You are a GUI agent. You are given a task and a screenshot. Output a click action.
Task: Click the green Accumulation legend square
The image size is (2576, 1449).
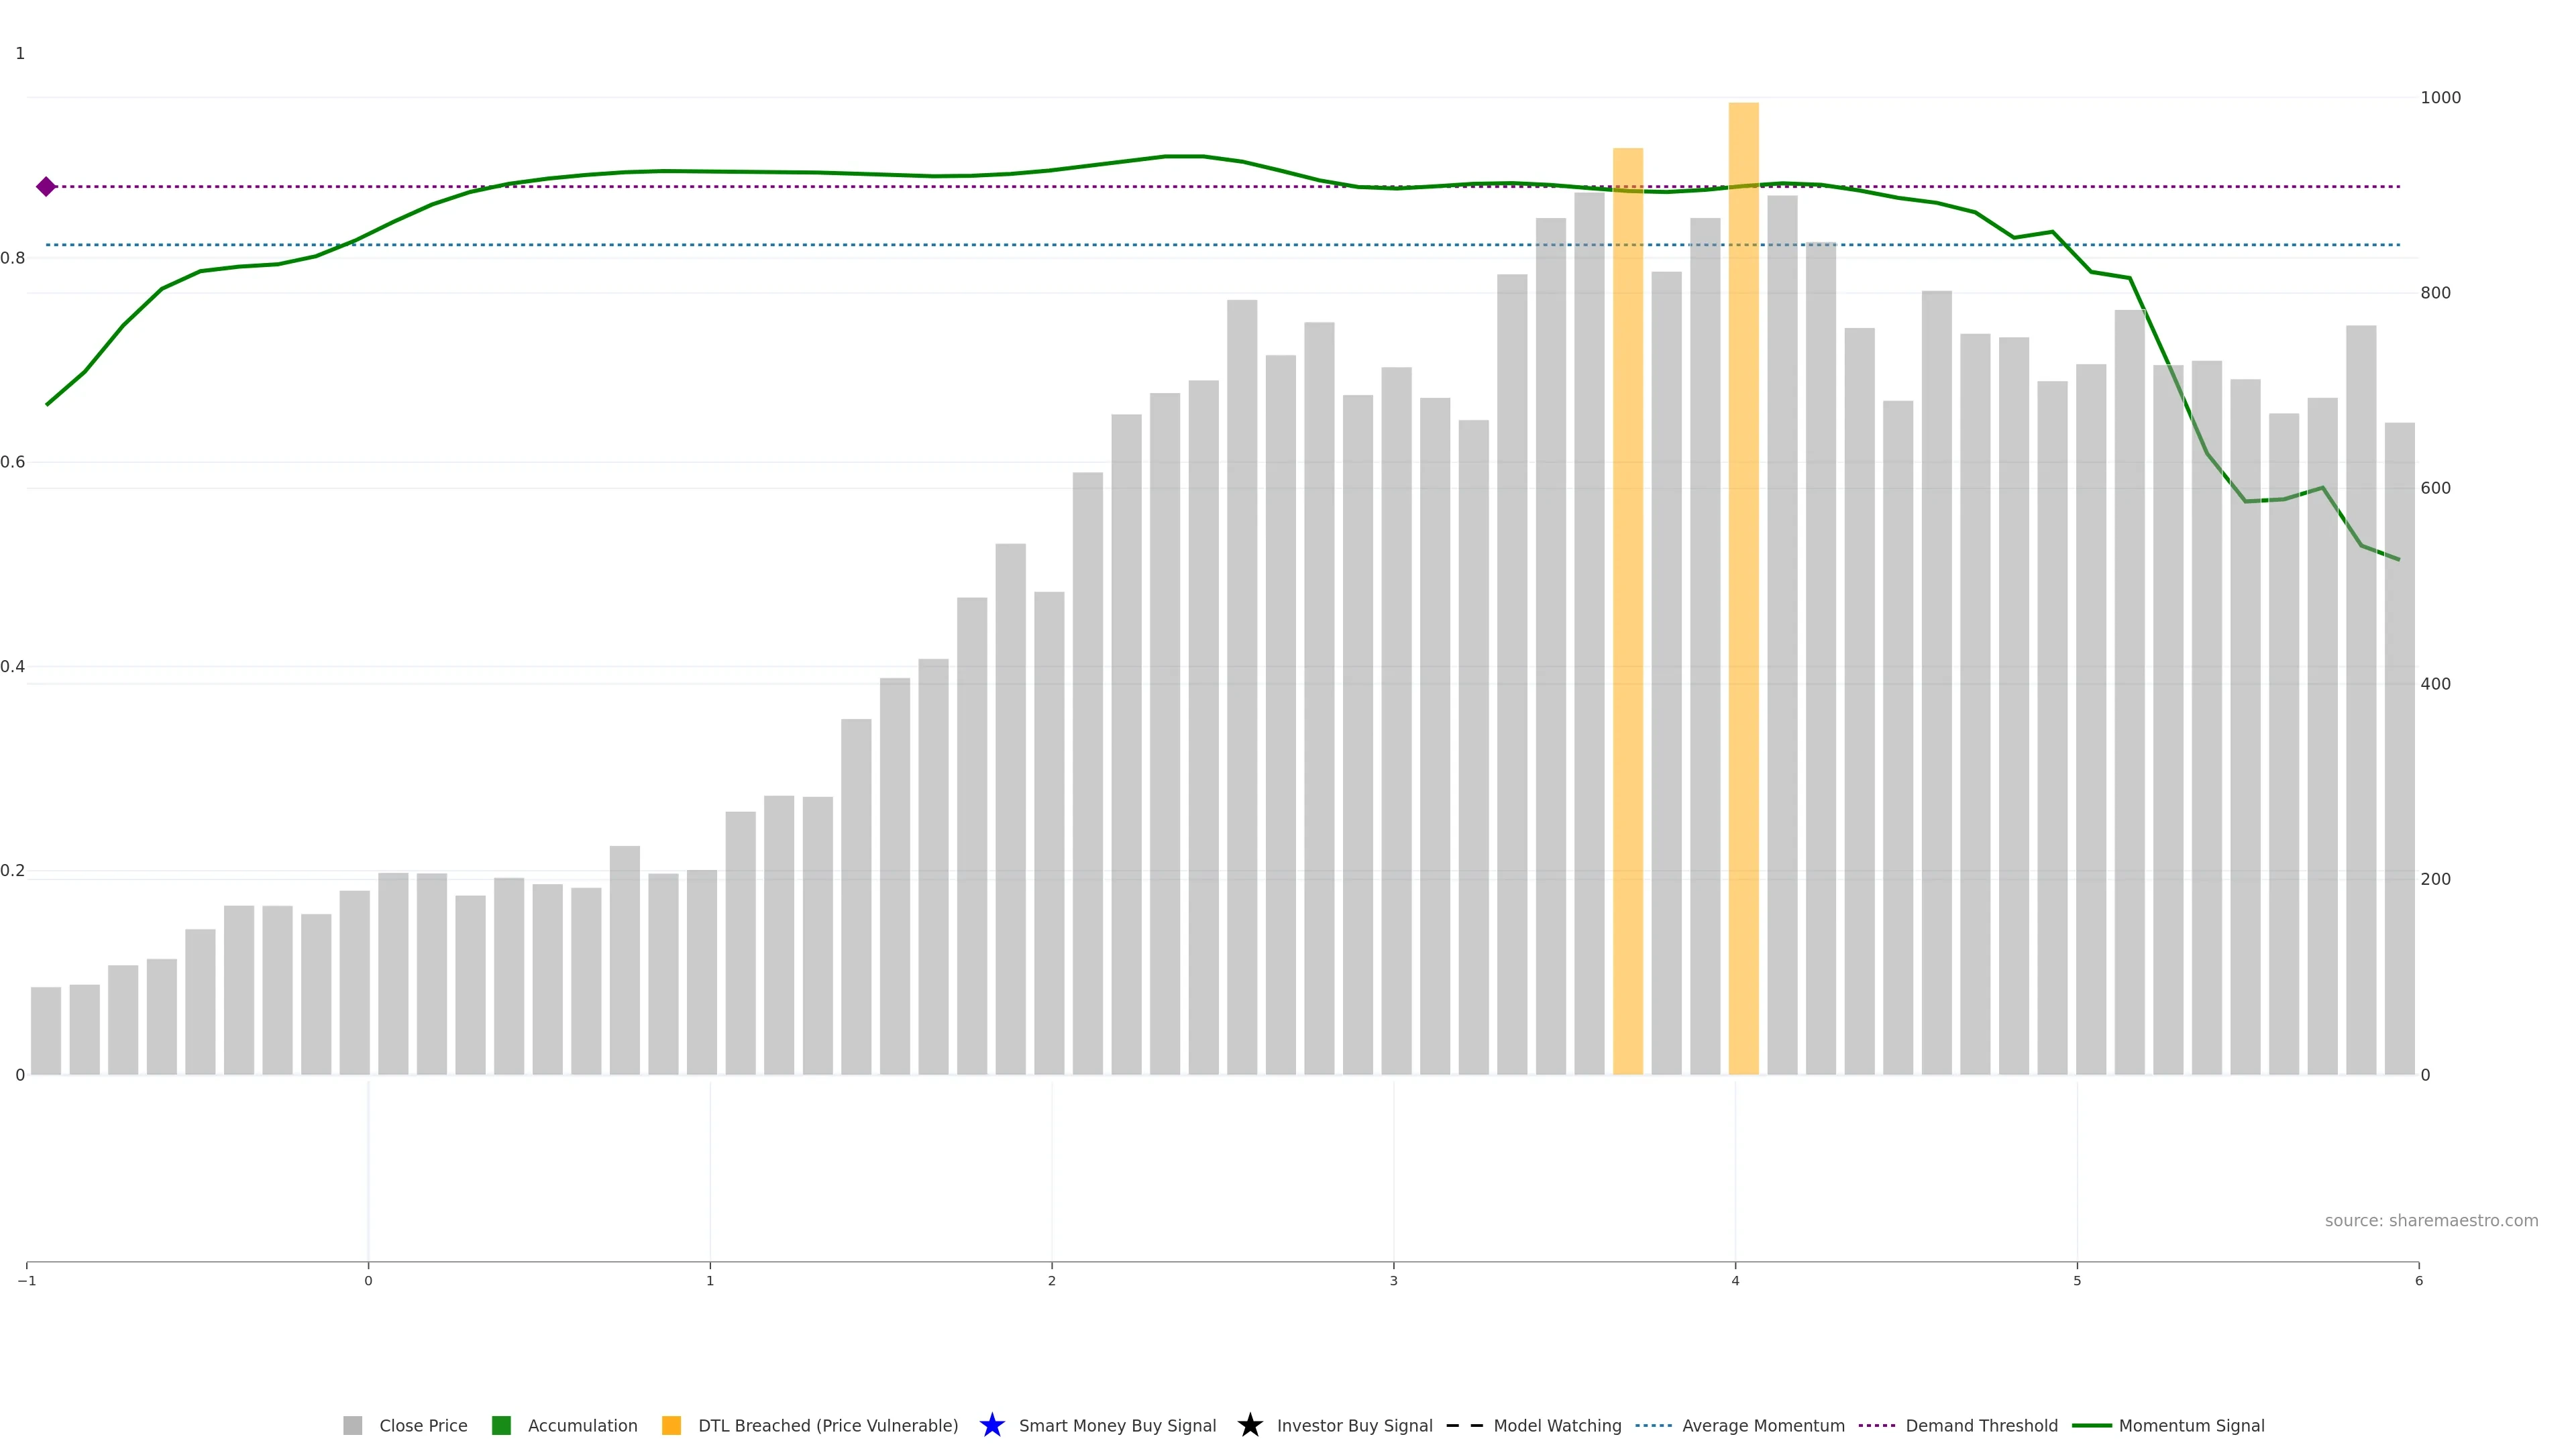pos(501,1425)
